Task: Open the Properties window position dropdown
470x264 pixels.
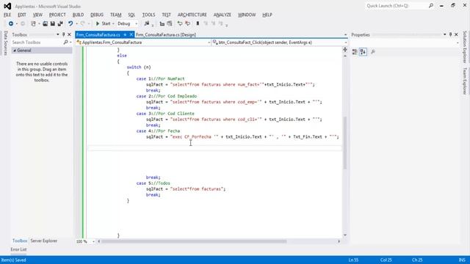Action: 444,34
